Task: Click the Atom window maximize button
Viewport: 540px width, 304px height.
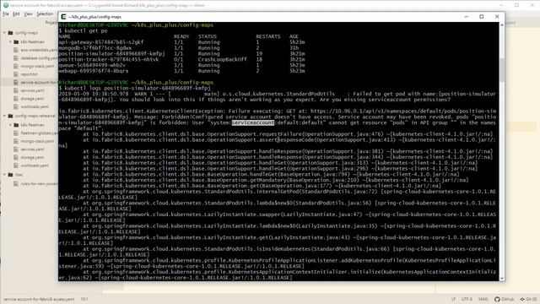Action: point(516,5)
